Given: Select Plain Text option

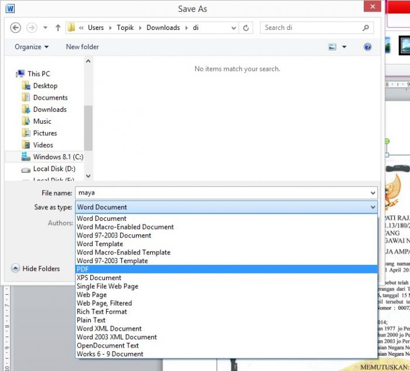Looking at the screenshot, I should click(226, 320).
